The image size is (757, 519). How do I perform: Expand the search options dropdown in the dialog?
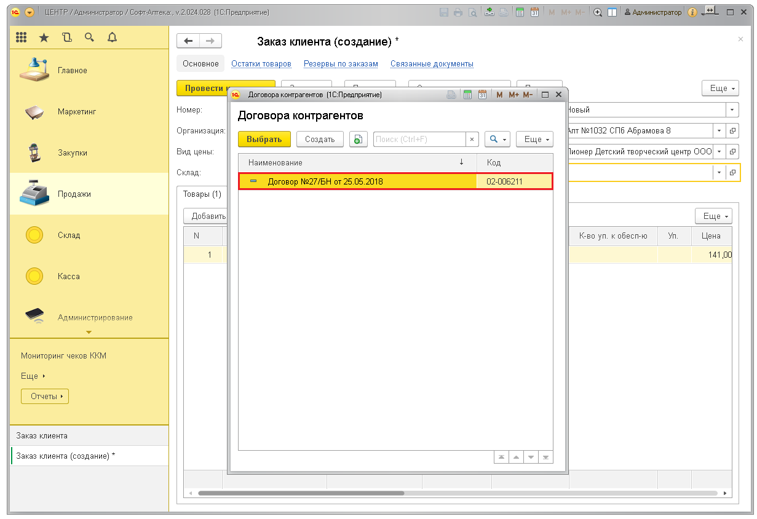[x=497, y=140]
